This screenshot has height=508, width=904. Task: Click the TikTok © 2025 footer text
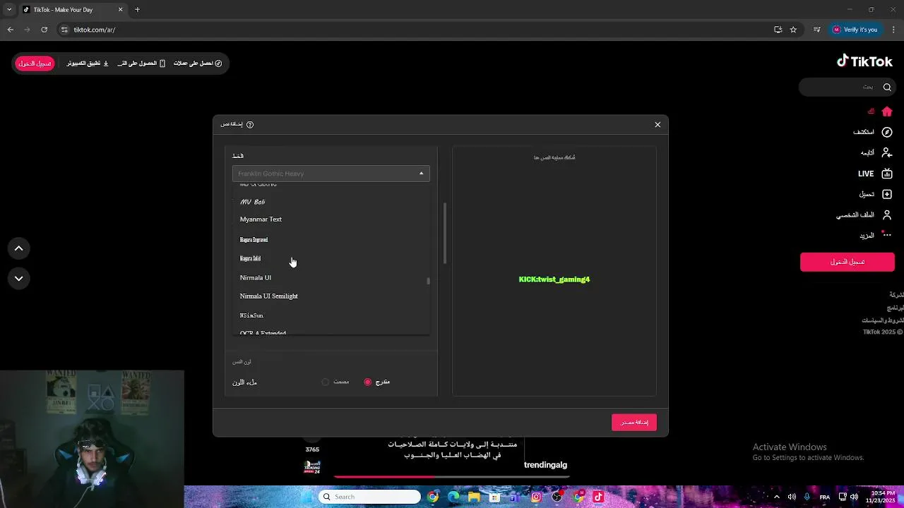883,332
